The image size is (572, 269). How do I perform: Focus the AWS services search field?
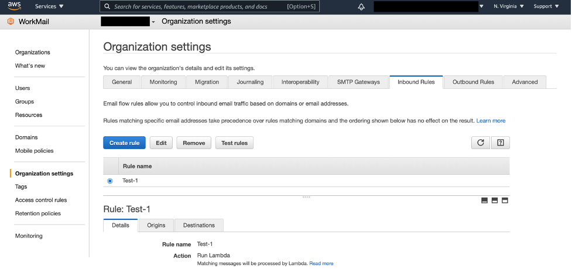[210, 6]
